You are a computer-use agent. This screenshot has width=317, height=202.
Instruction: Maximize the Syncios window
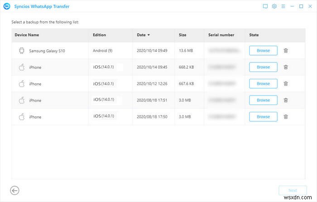coord(301,6)
